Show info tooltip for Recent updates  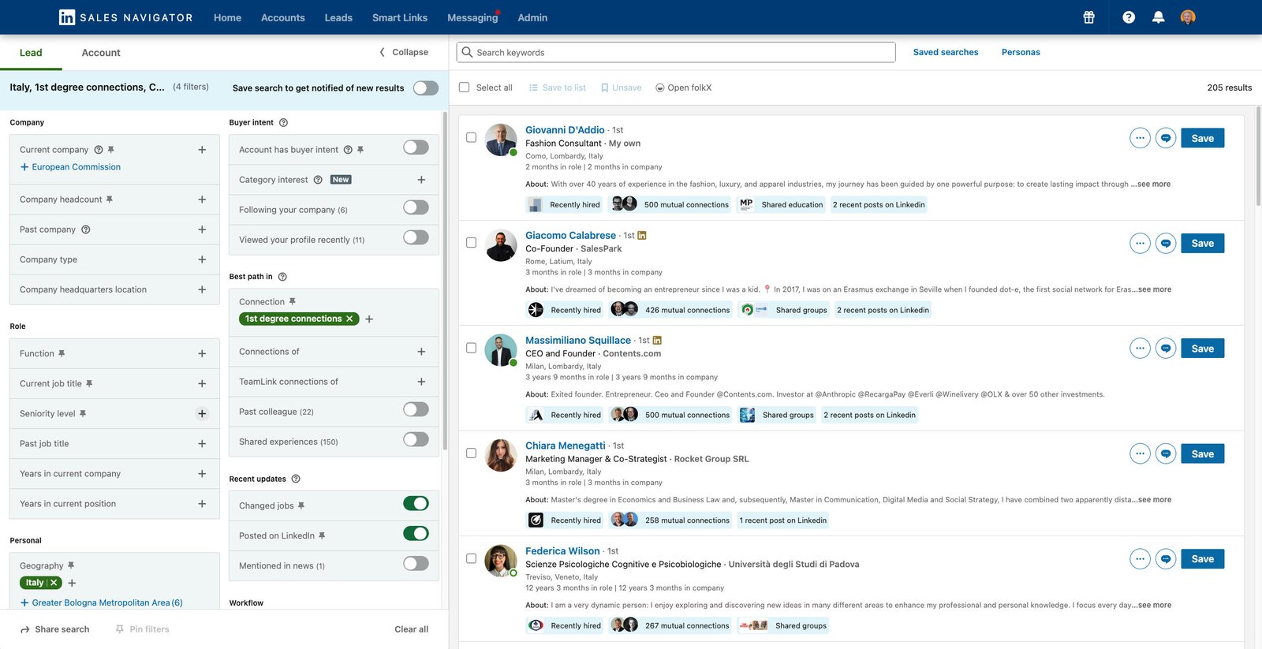296,479
